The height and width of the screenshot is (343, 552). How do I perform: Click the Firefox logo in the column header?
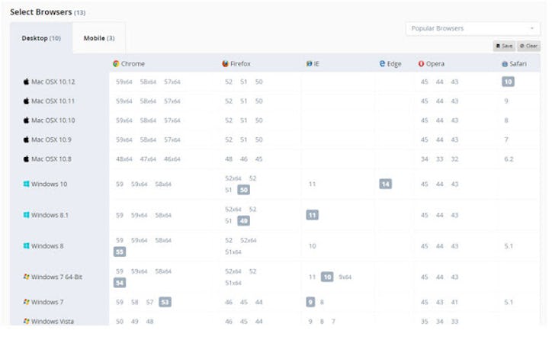(226, 64)
